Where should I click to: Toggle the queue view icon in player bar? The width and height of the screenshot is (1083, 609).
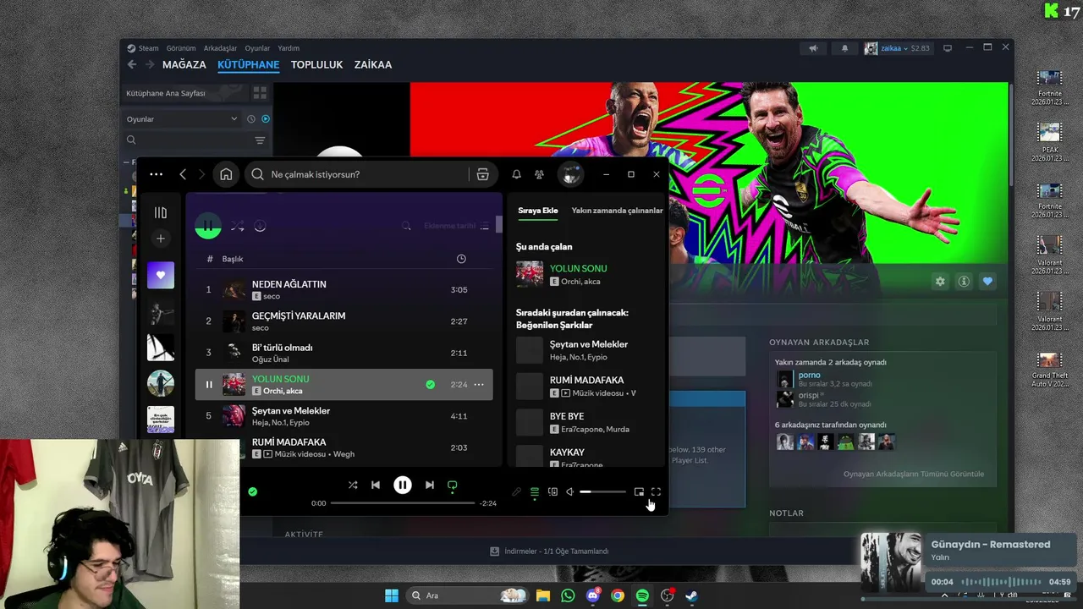[535, 492]
